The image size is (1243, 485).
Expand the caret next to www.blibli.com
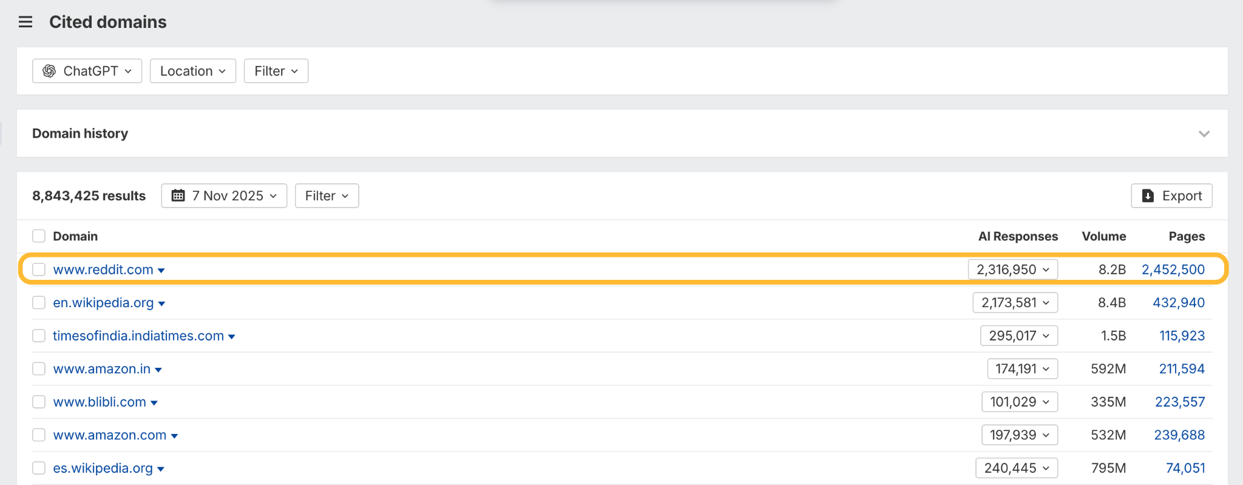pos(155,402)
